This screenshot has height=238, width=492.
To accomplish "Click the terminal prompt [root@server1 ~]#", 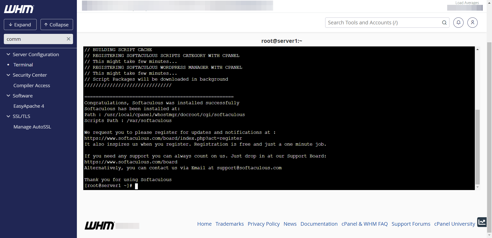I will click(108, 186).
